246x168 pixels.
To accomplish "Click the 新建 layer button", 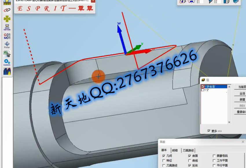I will (242, 100).
